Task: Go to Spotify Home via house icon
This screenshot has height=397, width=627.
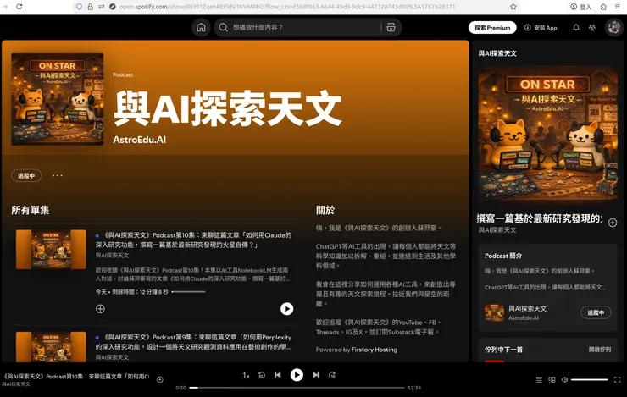Action: click(x=201, y=28)
